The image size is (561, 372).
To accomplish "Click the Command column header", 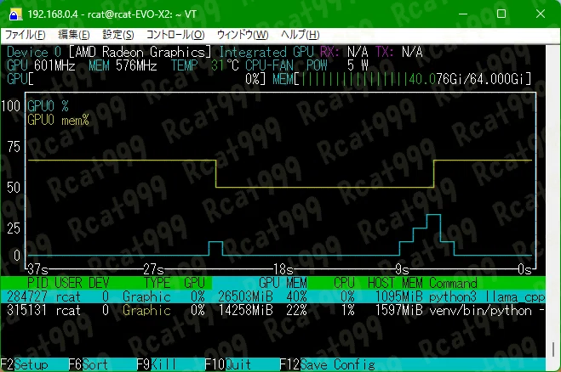I will (x=453, y=283).
